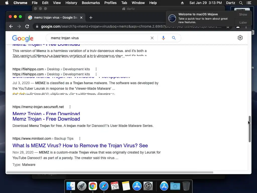Start voice search with microphone icon
This screenshot has height=193, width=257.
pyautogui.click(x=163, y=38)
